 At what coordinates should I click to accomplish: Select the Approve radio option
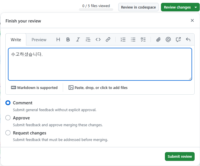point(8,118)
